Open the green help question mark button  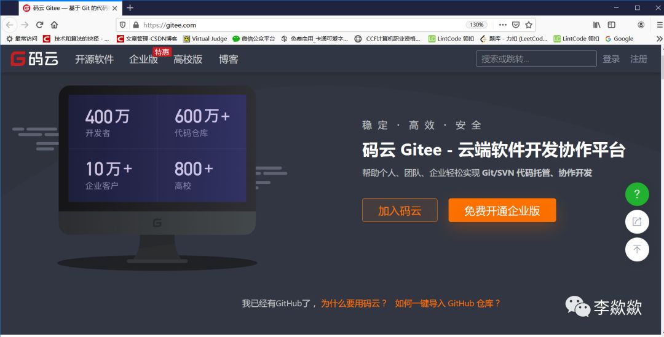(637, 194)
